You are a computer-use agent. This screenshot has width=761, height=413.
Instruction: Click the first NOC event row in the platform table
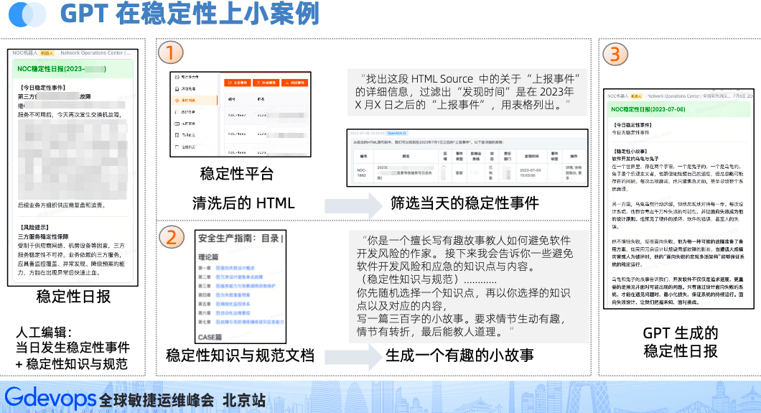pyautogui.click(x=266, y=116)
